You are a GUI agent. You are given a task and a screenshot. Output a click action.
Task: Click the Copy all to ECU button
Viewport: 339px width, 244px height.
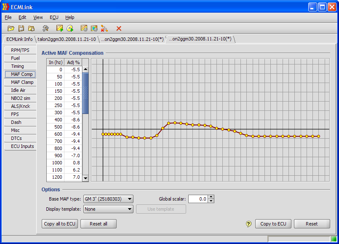click(x=60, y=224)
